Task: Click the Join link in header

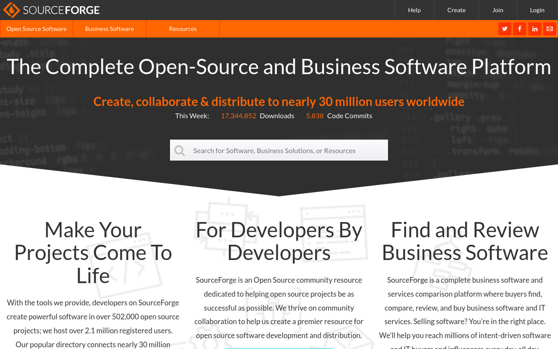Action: click(498, 10)
